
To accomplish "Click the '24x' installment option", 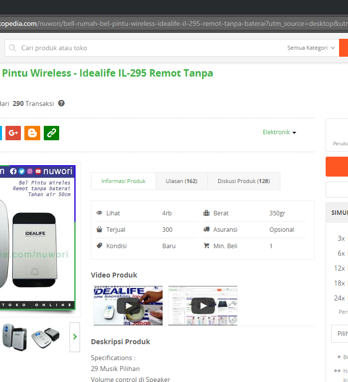I will click(x=340, y=298).
